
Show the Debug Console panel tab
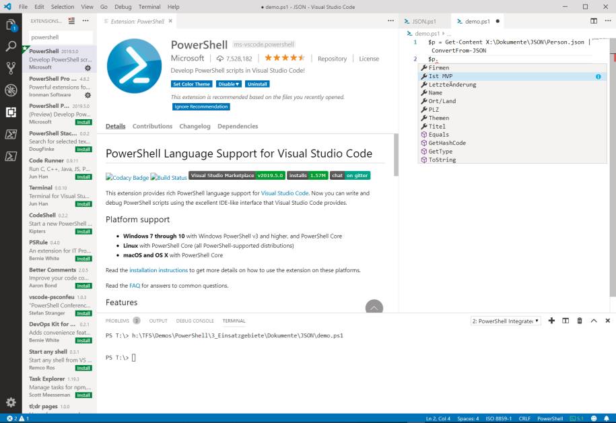[195, 321]
